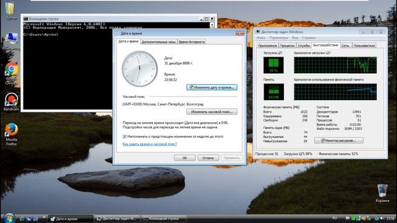Switch to Дата и время taskbar button
The image size is (397, 223).
click(x=71, y=219)
